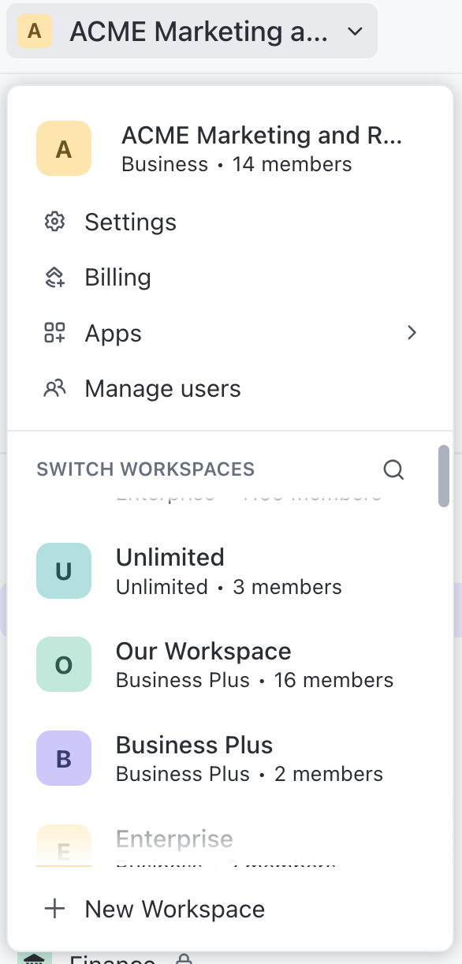Click the teal U Unlimited workspace avatar
This screenshot has height=964, width=462.
coord(64,570)
